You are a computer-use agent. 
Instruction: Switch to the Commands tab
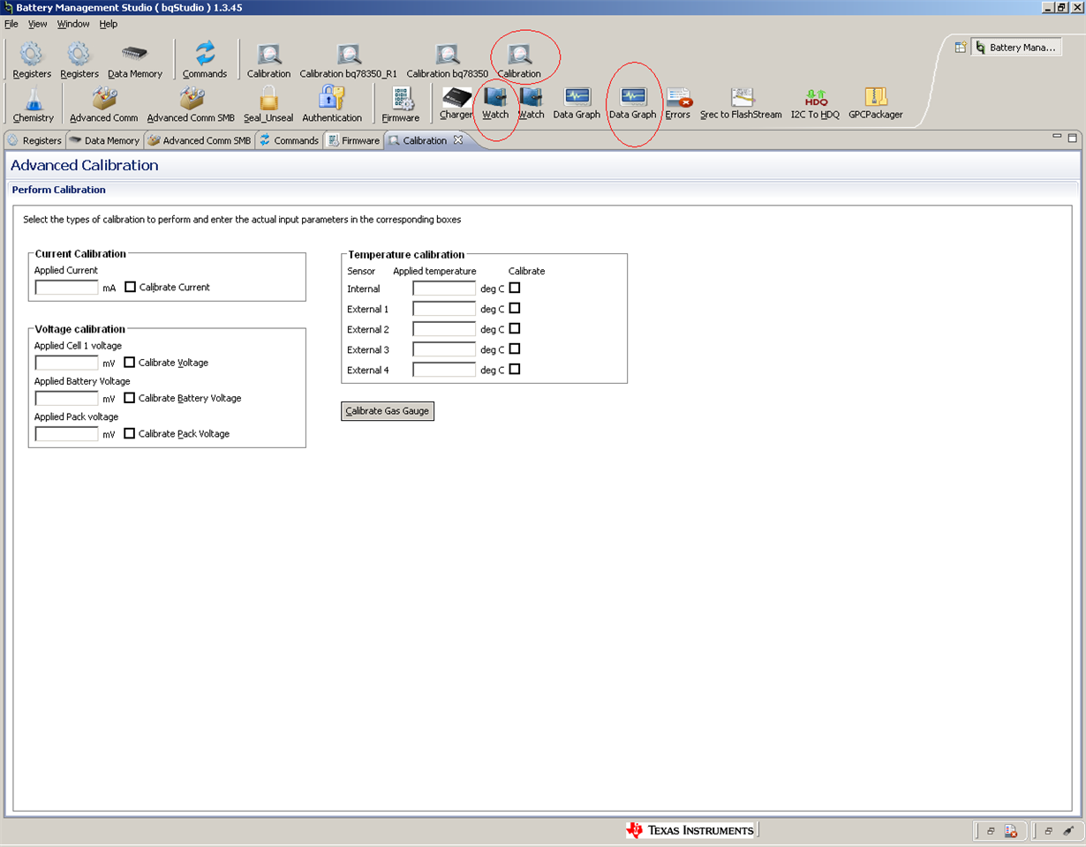click(289, 140)
